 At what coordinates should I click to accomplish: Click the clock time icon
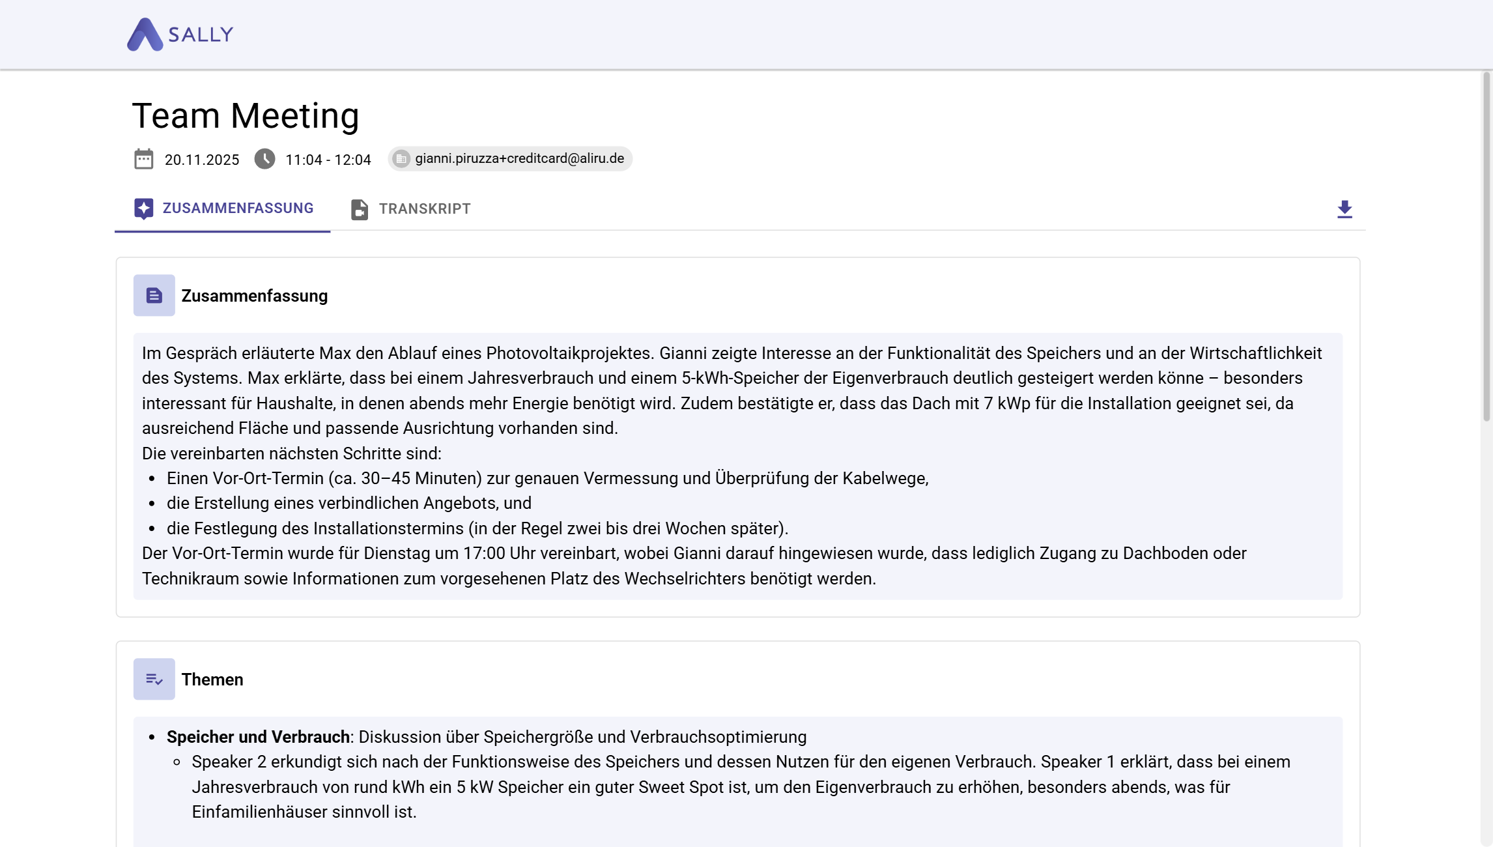(x=264, y=159)
